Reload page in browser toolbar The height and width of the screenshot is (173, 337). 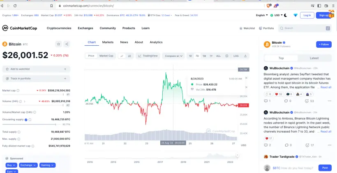(x=15, y=6)
